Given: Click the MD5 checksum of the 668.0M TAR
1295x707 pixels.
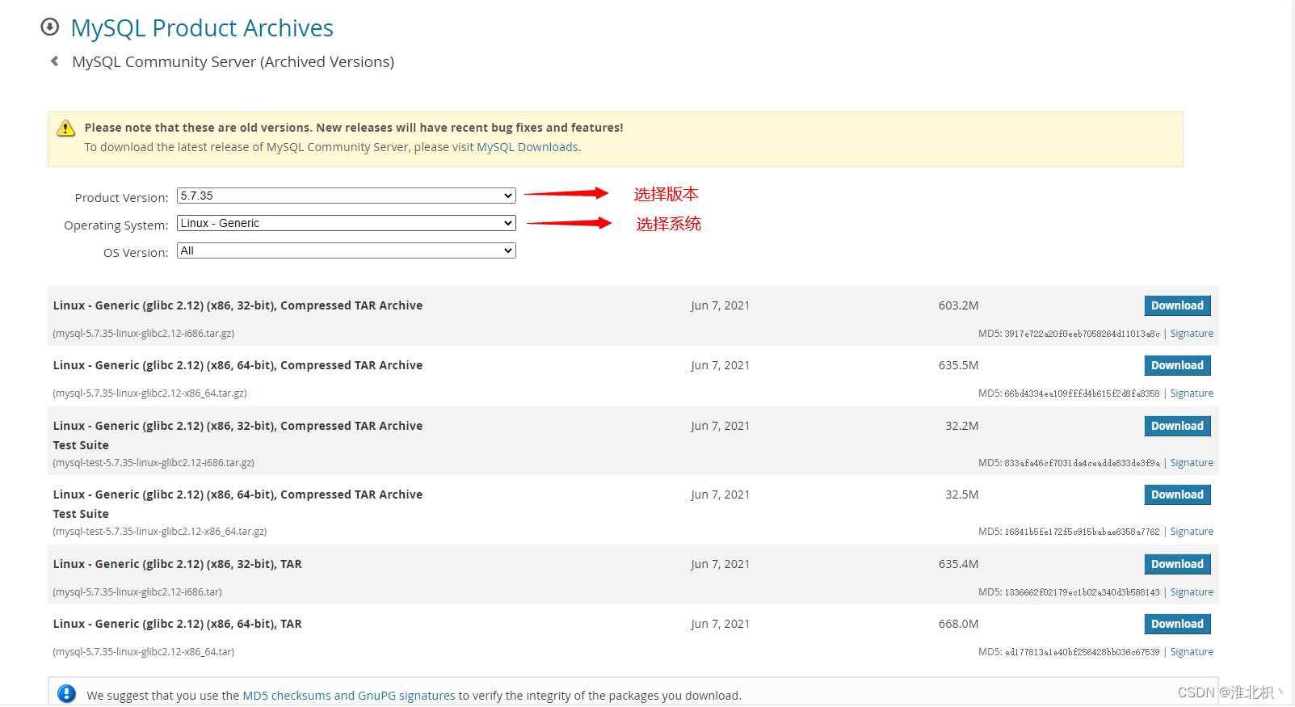Looking at the screenshot, I should (1082, 652).
